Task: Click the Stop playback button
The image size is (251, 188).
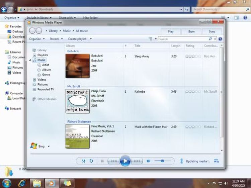Action: (102, 161)
